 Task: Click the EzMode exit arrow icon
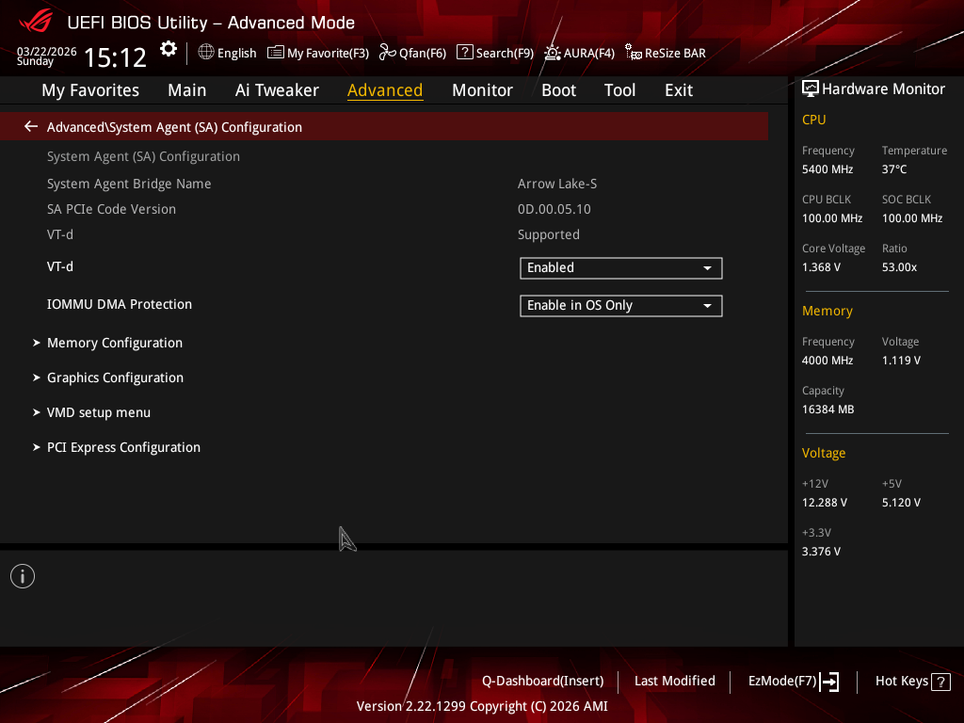tap(829, 682)
